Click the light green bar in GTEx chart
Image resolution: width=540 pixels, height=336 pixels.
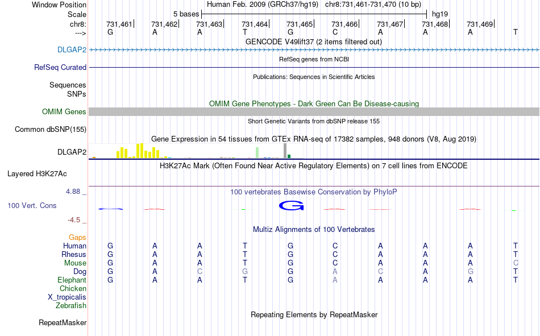coord(257,153)
